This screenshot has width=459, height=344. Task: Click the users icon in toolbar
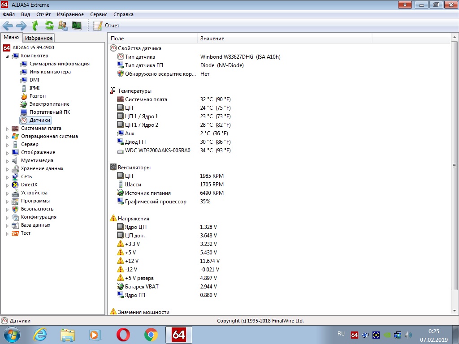[x=63, y=26]
